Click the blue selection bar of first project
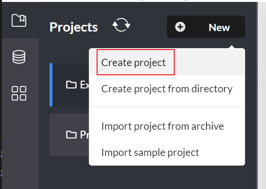266x189 pixels. [x=51, y=85]
